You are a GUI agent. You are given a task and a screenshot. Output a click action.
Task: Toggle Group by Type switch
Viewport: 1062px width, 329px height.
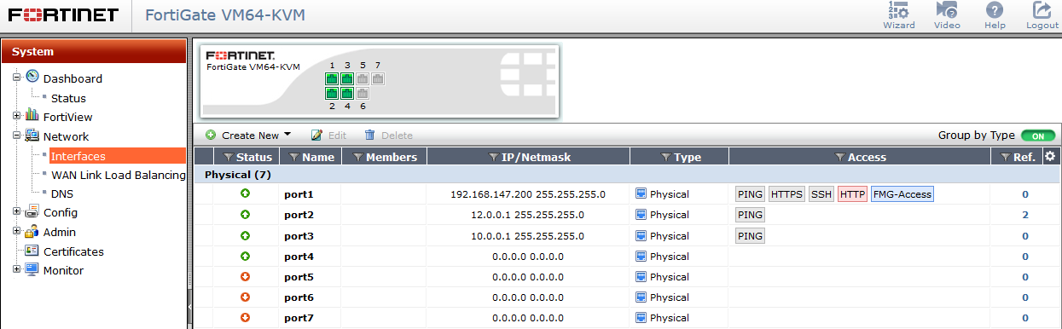(x=1038, y=136)
